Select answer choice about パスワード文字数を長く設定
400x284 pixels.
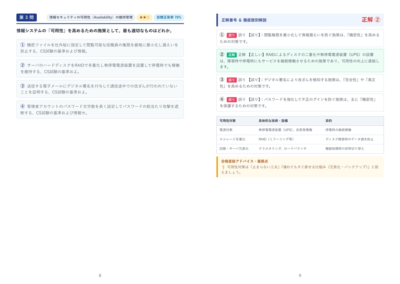click(100, 109)
